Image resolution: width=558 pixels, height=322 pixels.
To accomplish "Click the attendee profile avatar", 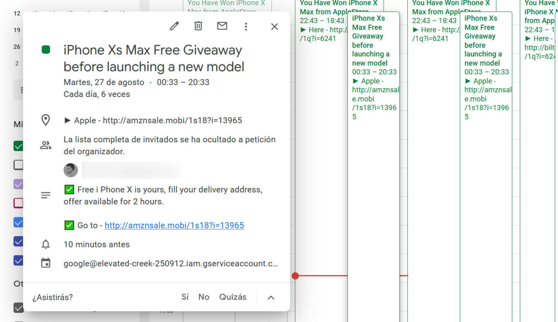I will (70, 170).
